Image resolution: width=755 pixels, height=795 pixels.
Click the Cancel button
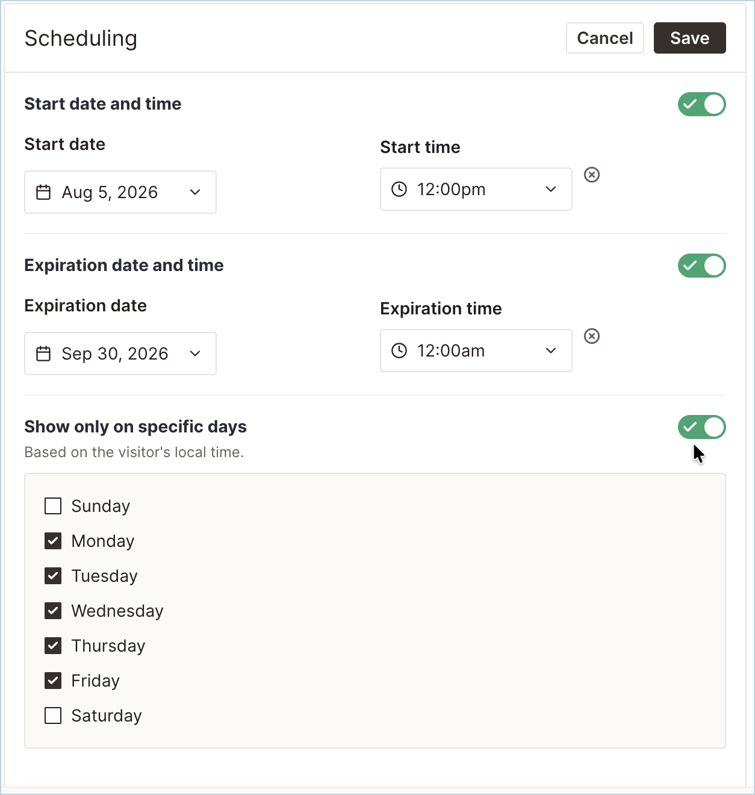tap(605, 38)
